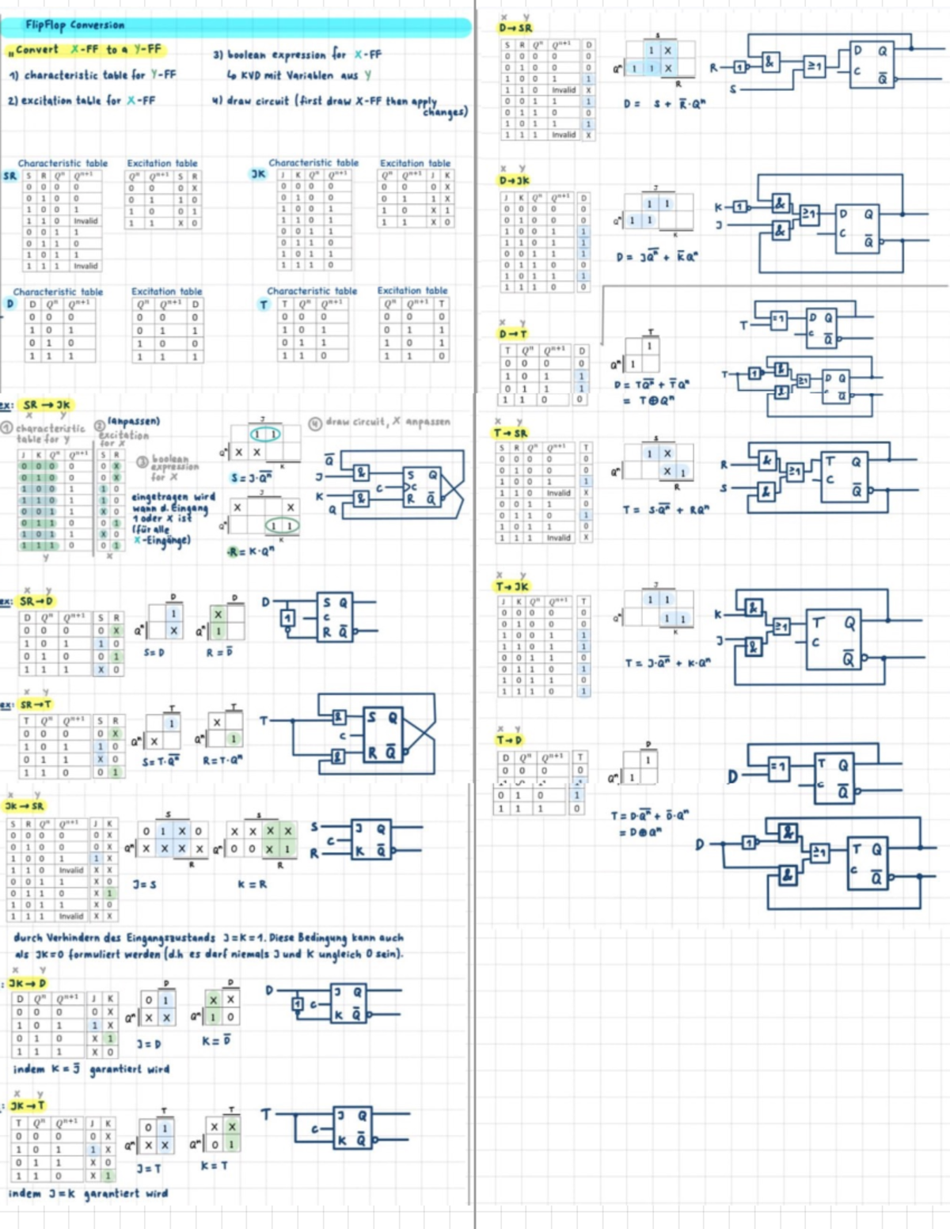Click the 'JK → SR' highlighted heading
The image size is (950, 1229).
pos(25,806)
